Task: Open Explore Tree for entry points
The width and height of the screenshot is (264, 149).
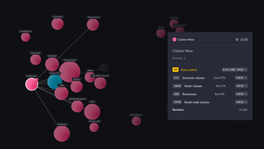Action: coord(235,70)
